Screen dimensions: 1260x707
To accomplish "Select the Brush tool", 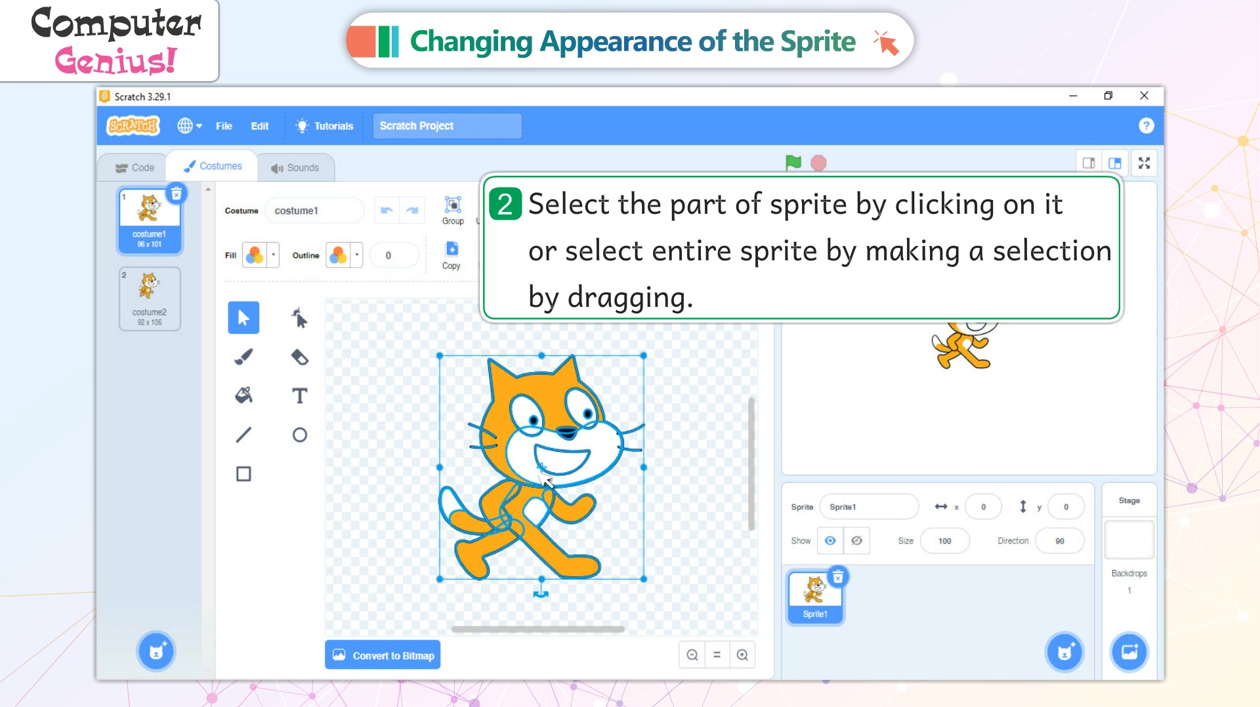I will [x=243, y=357].
